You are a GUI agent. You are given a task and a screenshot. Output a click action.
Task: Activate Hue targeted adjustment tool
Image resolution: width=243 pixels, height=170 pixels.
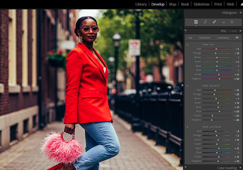click(x=187, y=45)
